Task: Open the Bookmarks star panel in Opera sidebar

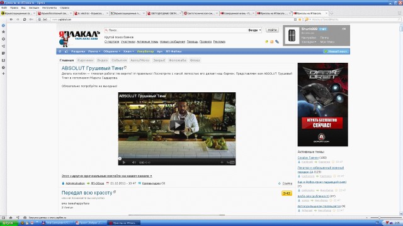Action: point(3,32)
